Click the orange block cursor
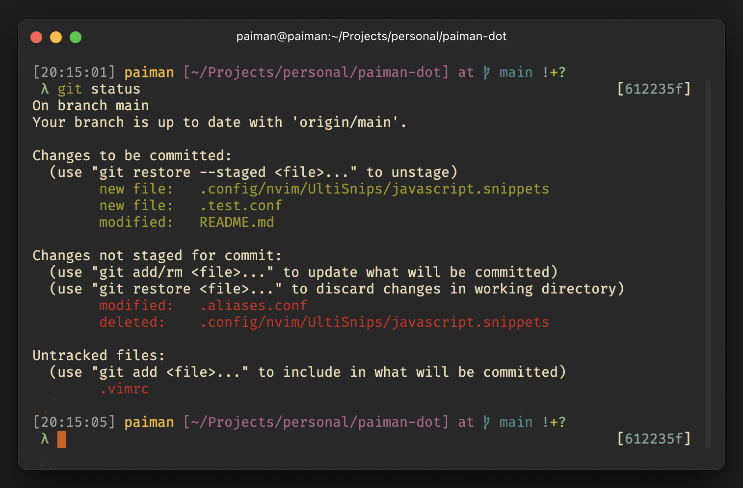 click(x=61, y=439)
